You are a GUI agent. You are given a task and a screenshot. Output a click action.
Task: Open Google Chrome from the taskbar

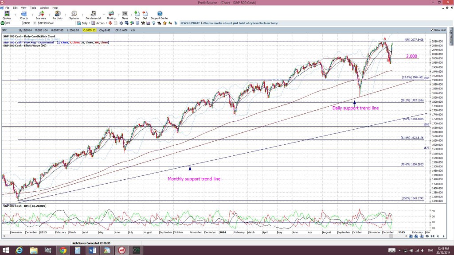click(63, 251)
